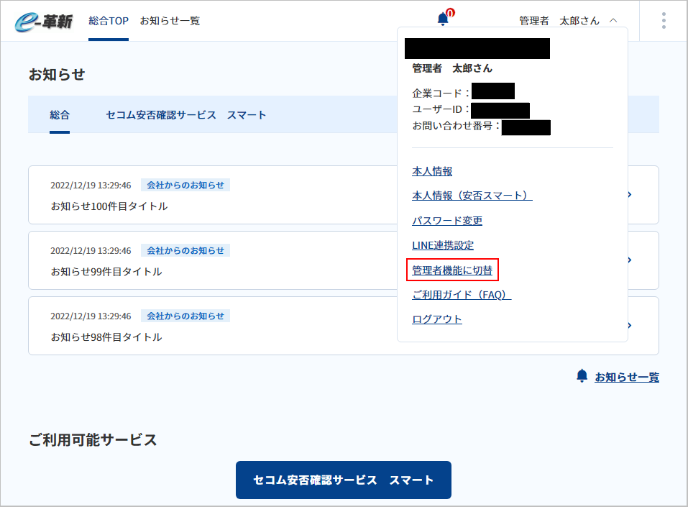688x507 pixels.
Task: Click the e-革新 logo
Action: [x=43, y=22]
